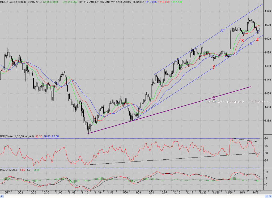The width and height of the screenshot is (272, 198).
Task: Select the MICEX LAST-120 min chart title
Action: point(13,2)
